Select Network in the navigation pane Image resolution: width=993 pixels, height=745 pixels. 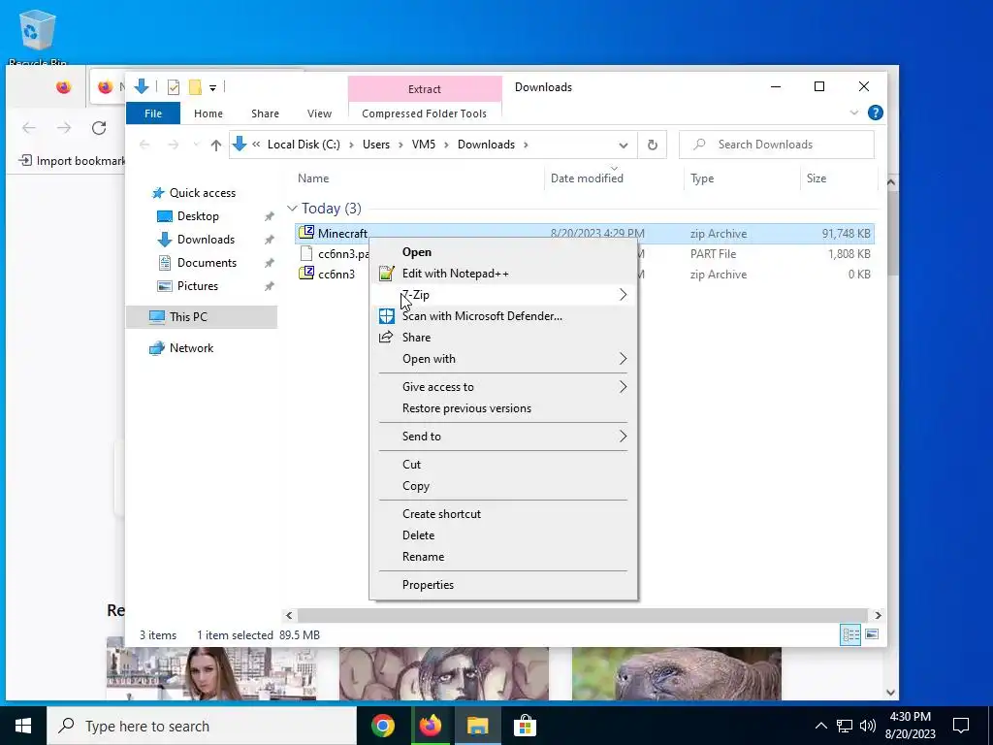(191, 348)
